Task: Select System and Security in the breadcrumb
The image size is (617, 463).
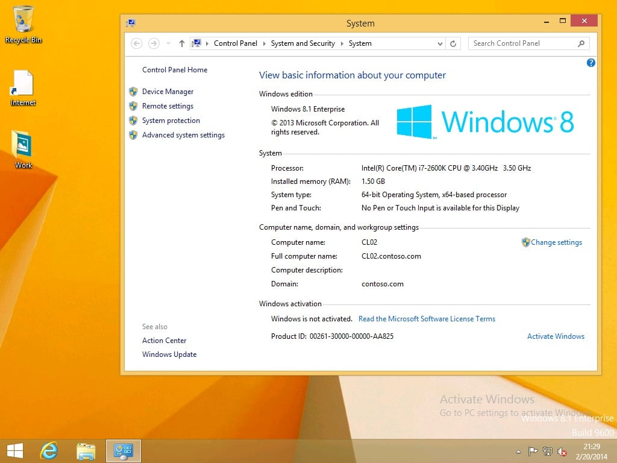Action: point(302,43)
